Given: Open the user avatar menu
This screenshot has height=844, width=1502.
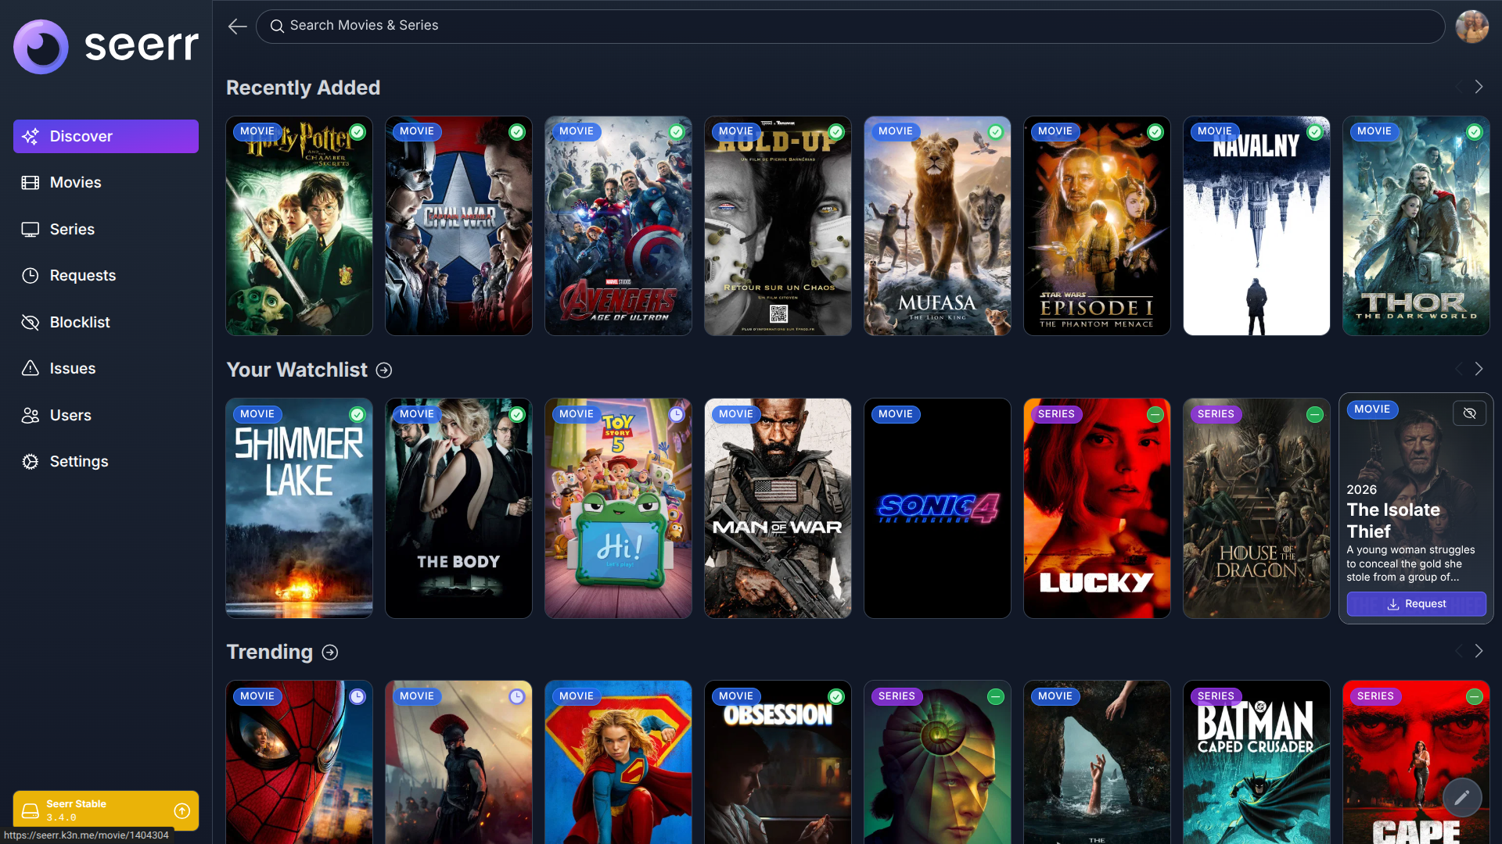Looking at the screenshot, I should coord(1471,27).
